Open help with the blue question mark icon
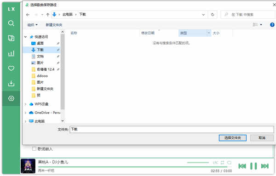This screenshot has width=276, height=176. [272, 25]
